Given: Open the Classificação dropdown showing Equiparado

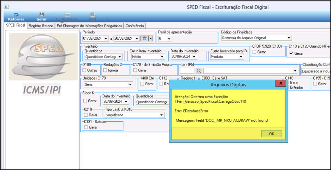Looking at the screenshot, I should coord(316,71).
